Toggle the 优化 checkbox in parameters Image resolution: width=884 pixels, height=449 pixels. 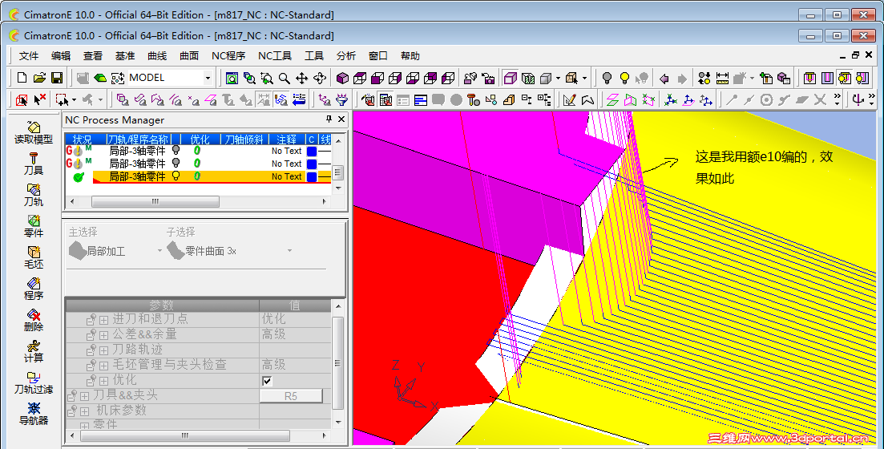[267, 381]
